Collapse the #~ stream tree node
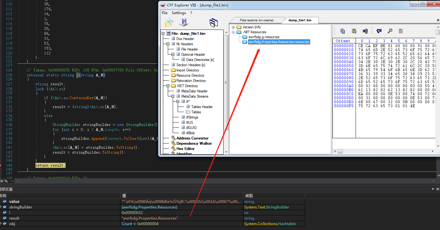Image resolution: width=440 pixels, height=230 pixels. coord(178,102)
